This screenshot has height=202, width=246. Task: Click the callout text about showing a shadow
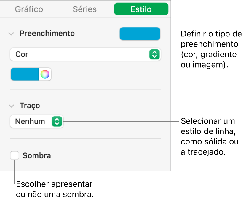tap(54, 189)
